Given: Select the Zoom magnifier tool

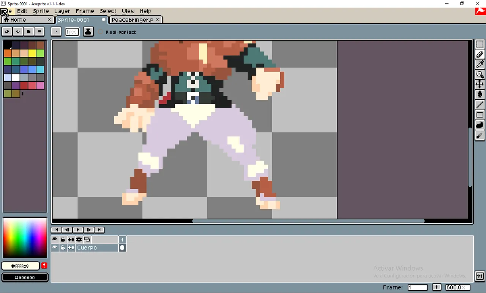Looking at the screenshot, I should tap(480, 75).
